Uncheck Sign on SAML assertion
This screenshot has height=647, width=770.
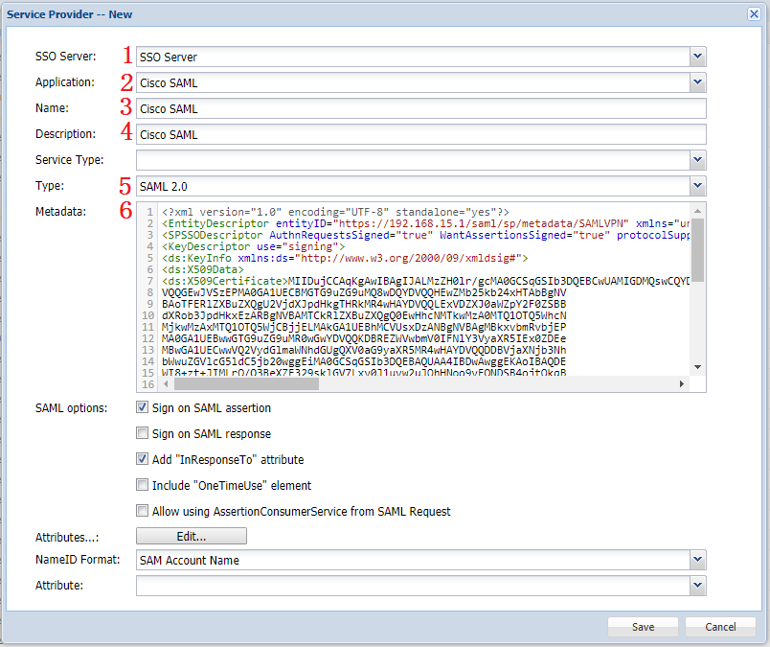click(x=143, y=408)
